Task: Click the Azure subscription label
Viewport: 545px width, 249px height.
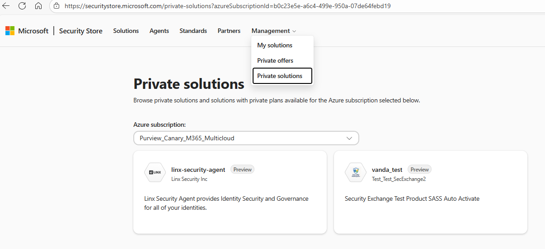Action: click(160, 124)
